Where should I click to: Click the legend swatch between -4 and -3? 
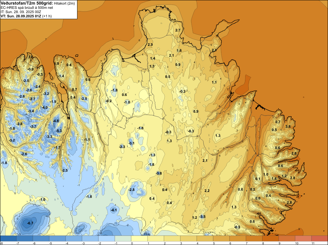point(74,238)
